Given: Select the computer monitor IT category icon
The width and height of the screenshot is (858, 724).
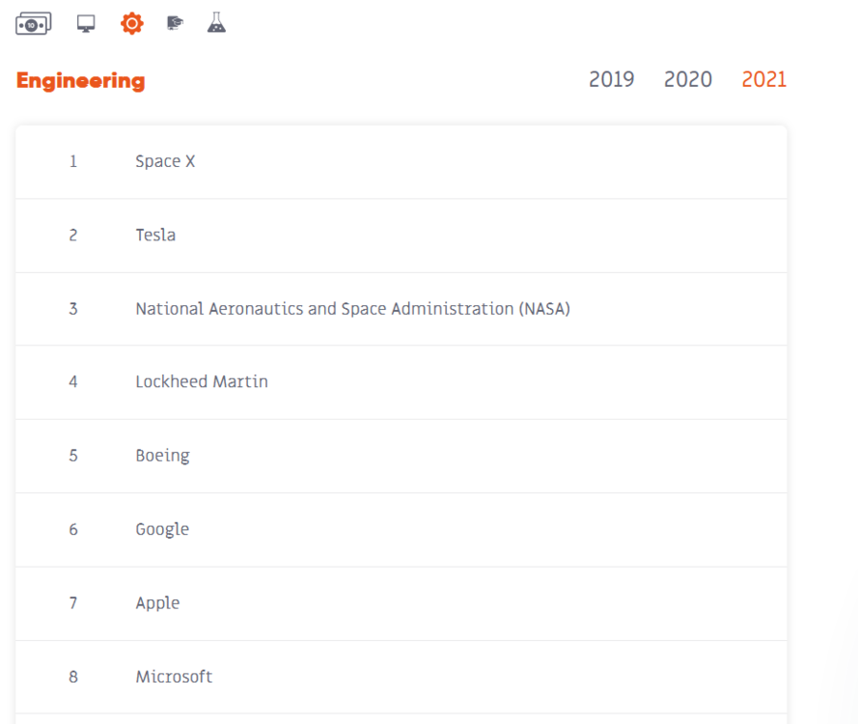Looking at the screenshot, I should point(86,24).
